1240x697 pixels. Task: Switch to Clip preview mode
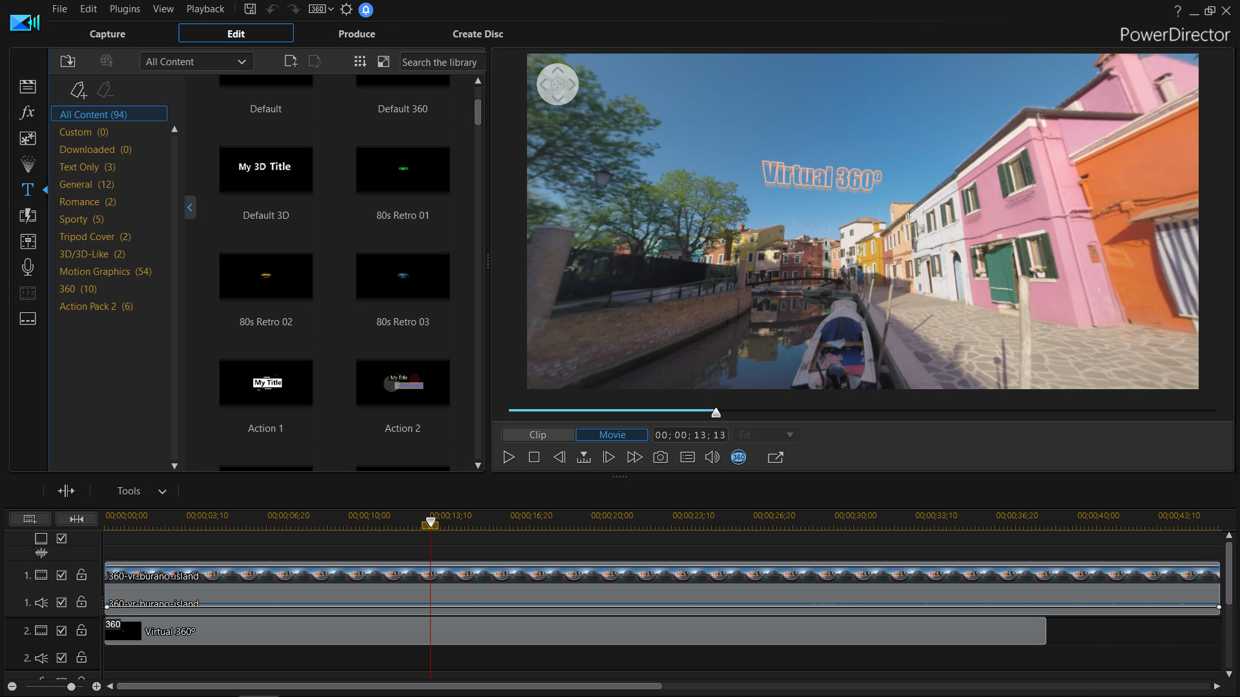click(x=538, y=434)
